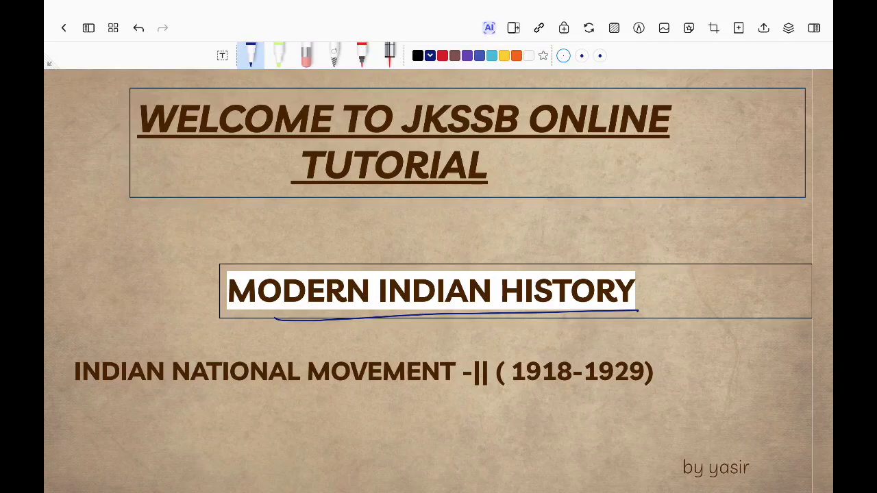Pick the yellow color swatch
Screen dimensions: 877x493
(504, 55)
